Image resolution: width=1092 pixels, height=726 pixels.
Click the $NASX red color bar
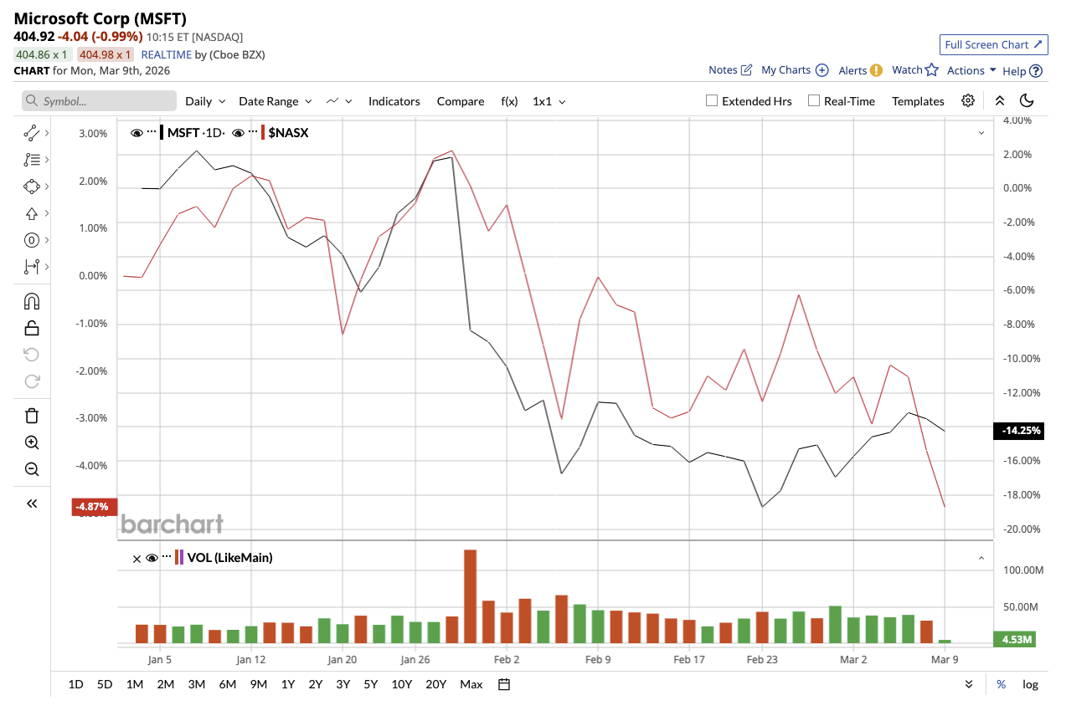(x=264, y=132)
